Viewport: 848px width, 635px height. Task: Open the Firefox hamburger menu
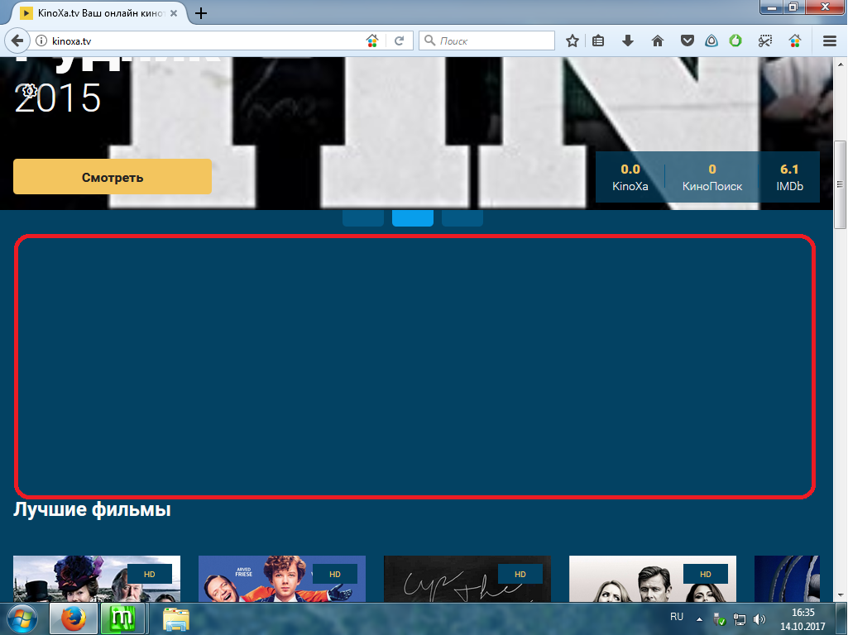tap(830, 41)
